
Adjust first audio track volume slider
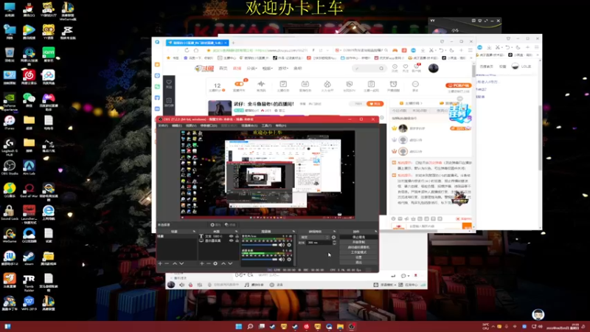pyautogui.click(x=260, y=245)
